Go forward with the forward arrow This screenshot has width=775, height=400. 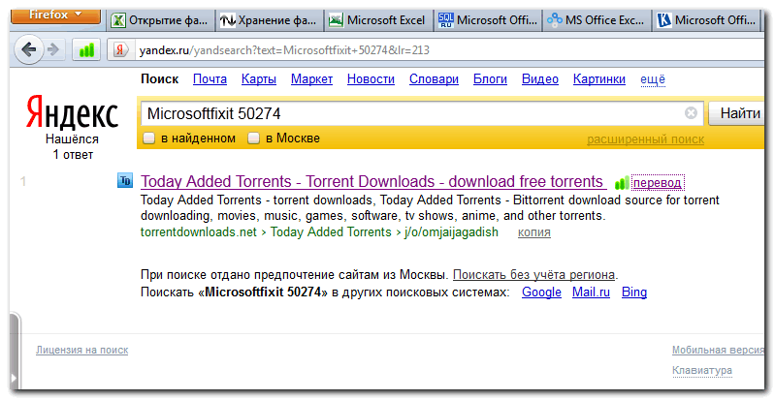(53, 49)
